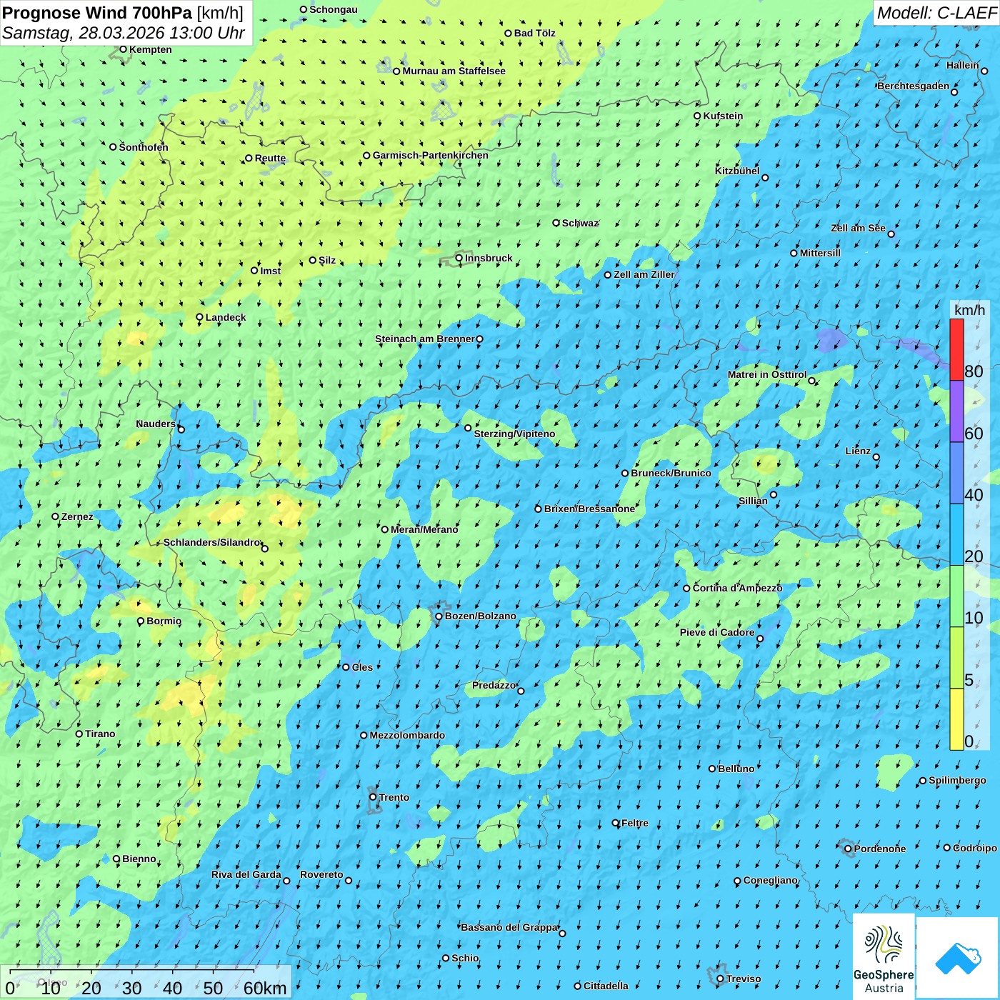This screenshot has width=1000, height=1000.
Task: Click the Lienz location marker
Action: tap(876, 457)
